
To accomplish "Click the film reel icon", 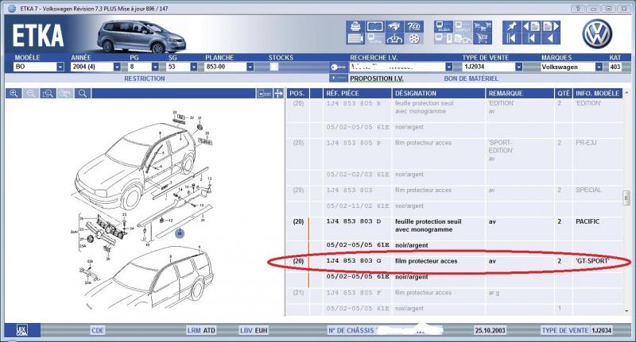I will point(413,39).
